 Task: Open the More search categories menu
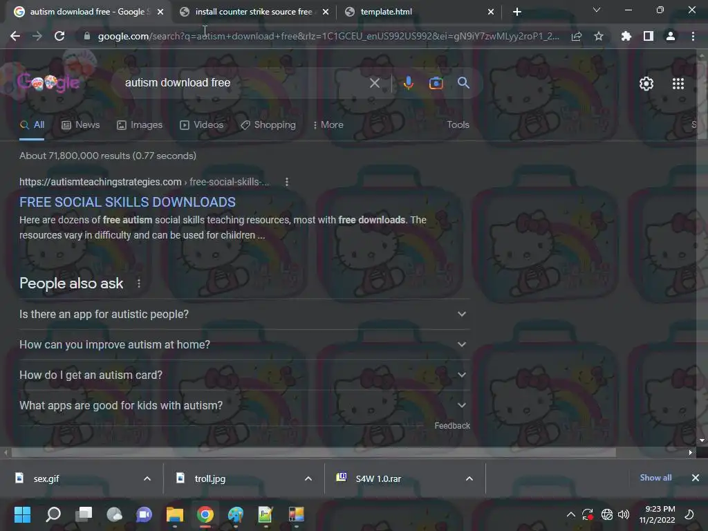tap(328, 125)
